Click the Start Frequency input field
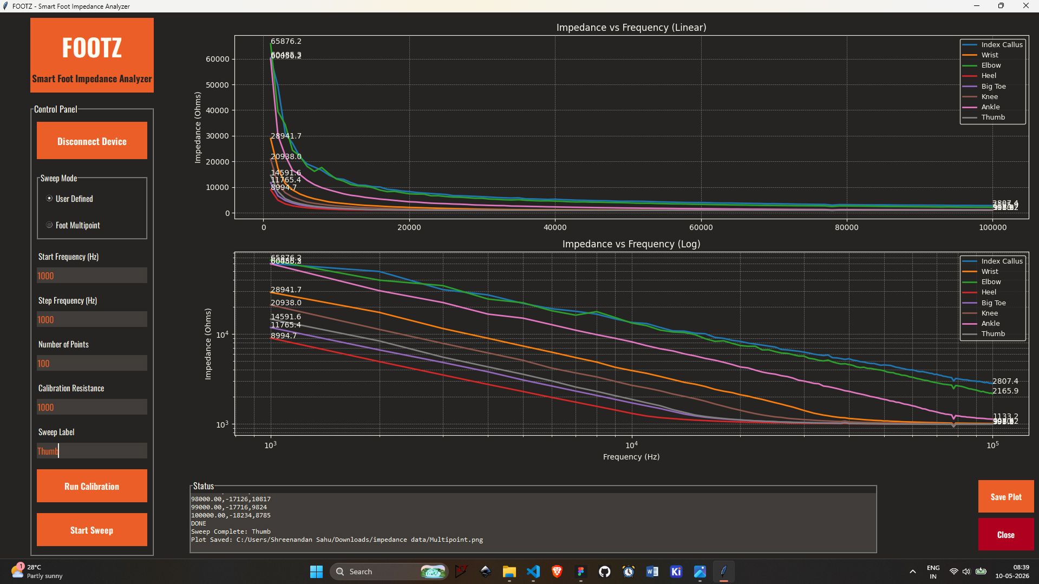 point(92,275)
